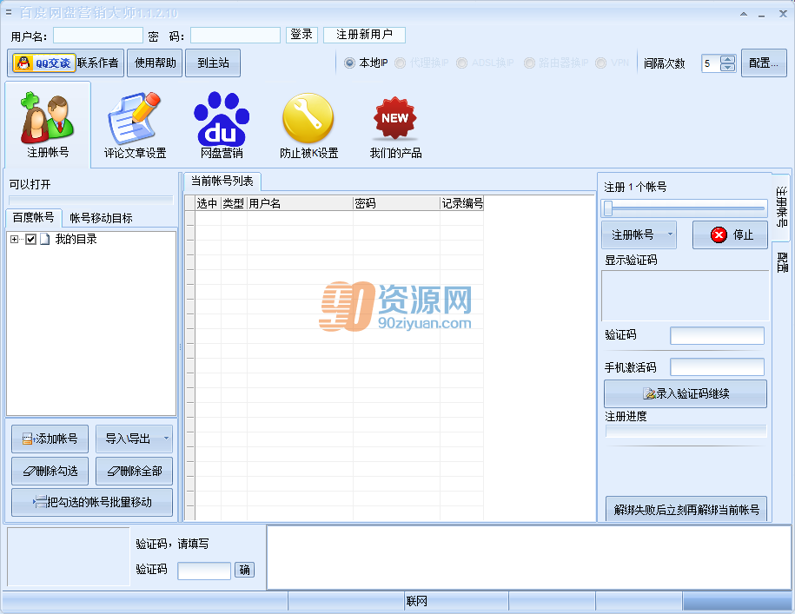Click 删除全部 to delete all accounts

[135, 471]
